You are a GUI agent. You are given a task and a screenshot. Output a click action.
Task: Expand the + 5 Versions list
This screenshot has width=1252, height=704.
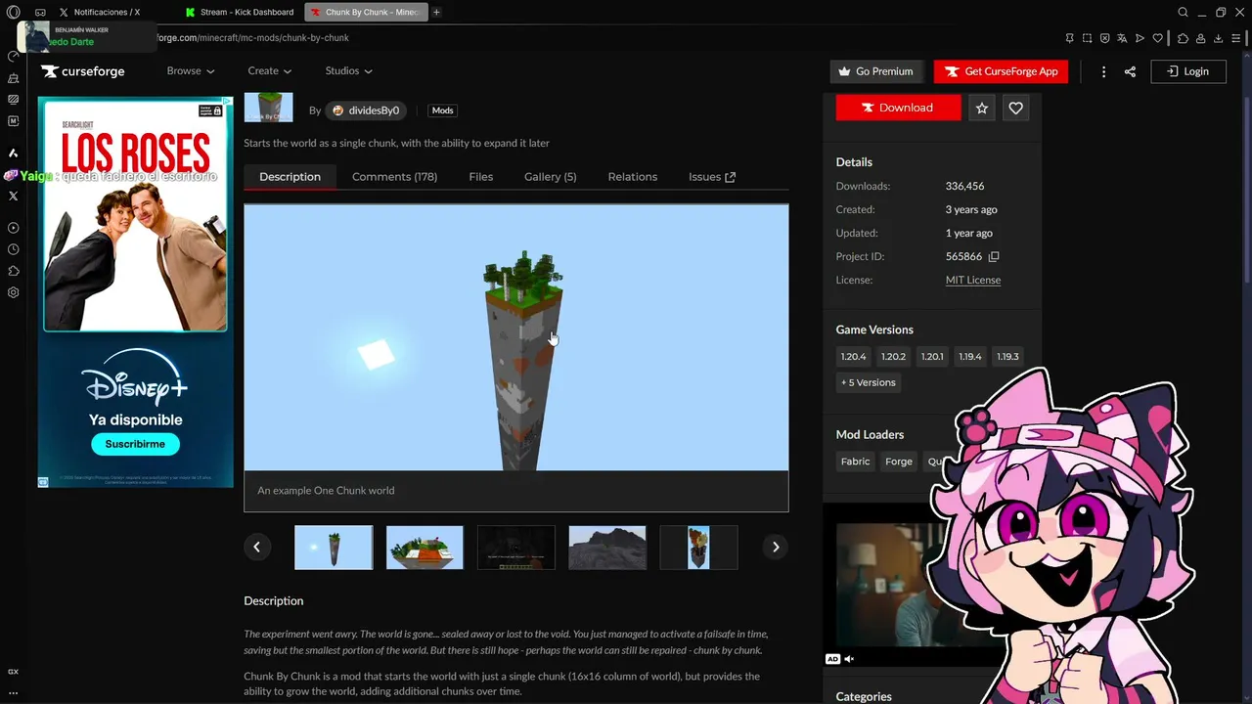[868, 383]
